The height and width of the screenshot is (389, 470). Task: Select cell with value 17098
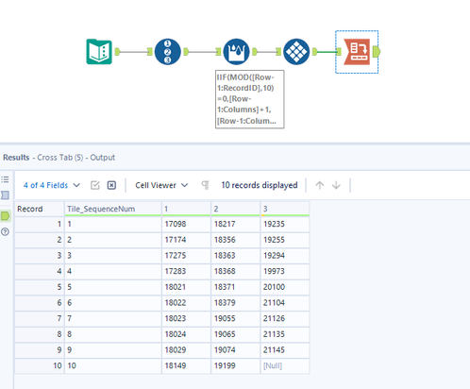point(186,224)
